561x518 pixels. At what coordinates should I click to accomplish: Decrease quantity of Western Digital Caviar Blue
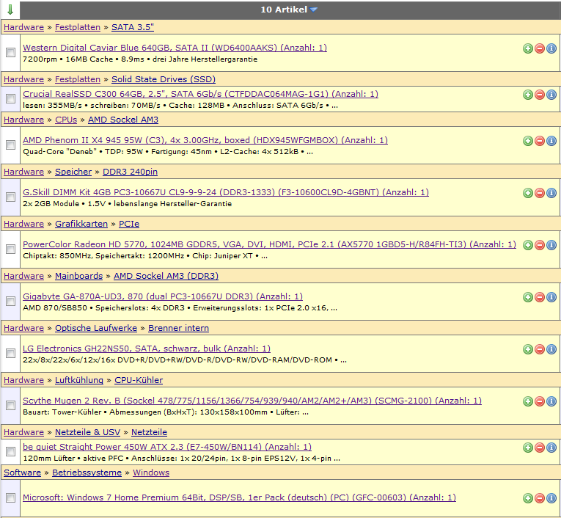pos(540,48)
